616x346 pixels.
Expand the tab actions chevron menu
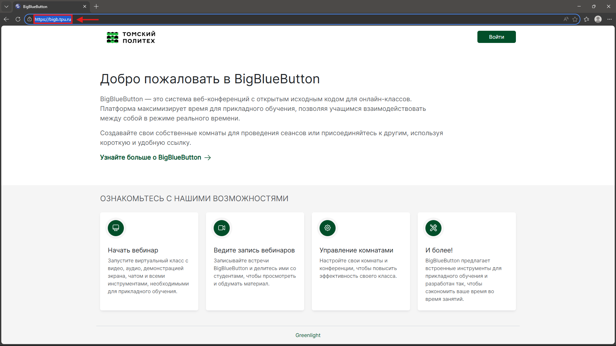(6, 6)
